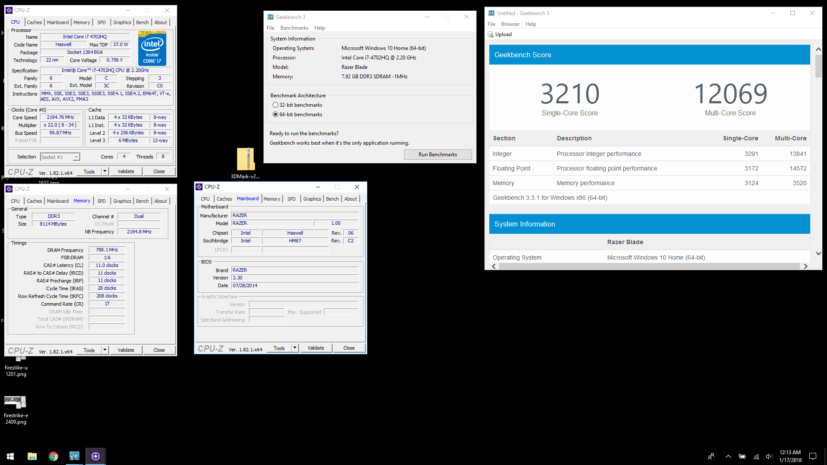Check the battery status icon

click(x=742, y=456)
